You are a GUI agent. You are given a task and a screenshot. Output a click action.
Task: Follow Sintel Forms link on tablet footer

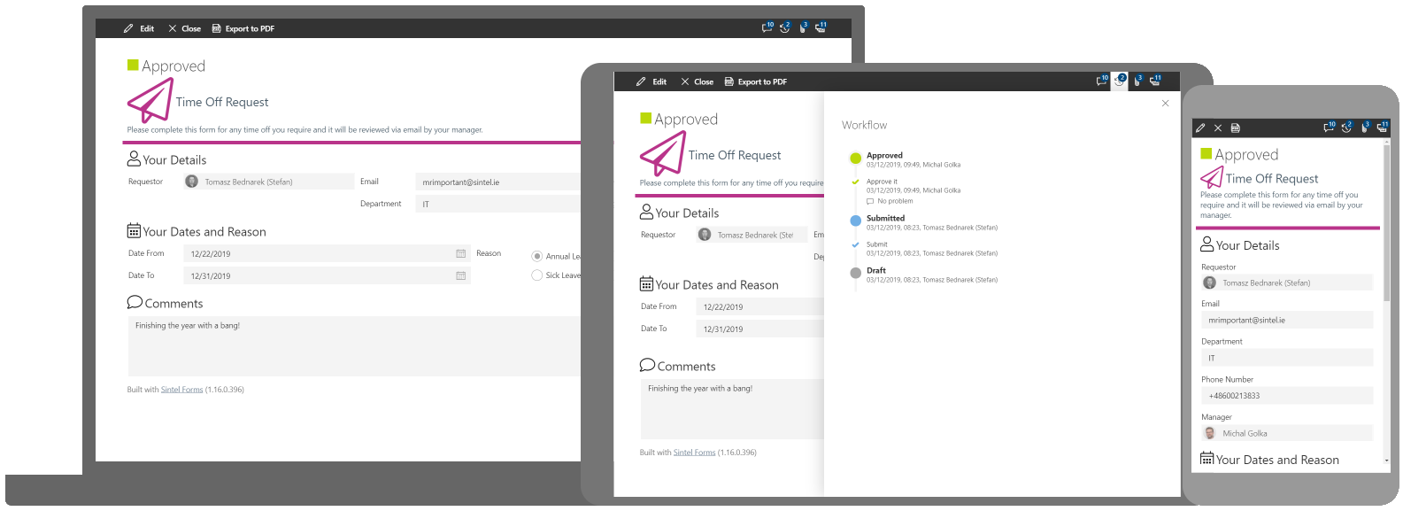coord(694,453)
